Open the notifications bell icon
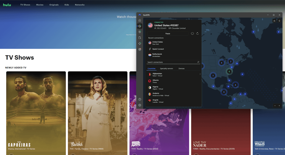 pyautogui.click(x=279, y=21)
